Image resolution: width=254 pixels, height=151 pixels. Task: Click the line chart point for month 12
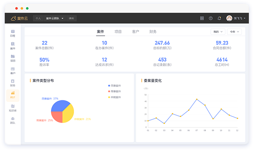click(x=237, y=118)
